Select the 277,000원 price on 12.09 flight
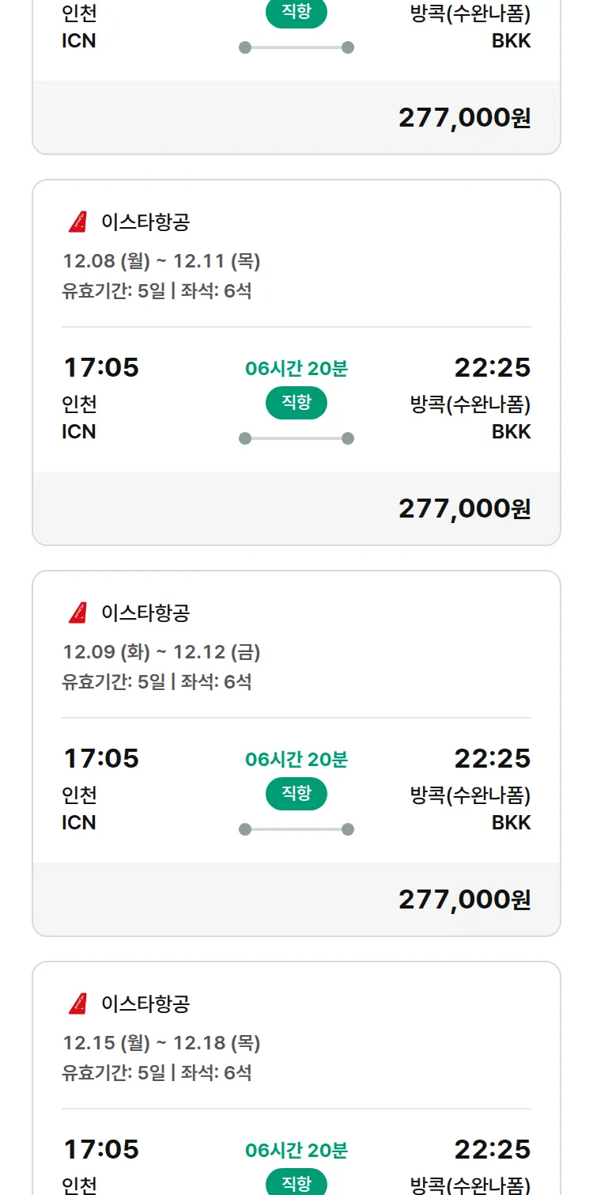593x1195 pixels. point(464,900)
